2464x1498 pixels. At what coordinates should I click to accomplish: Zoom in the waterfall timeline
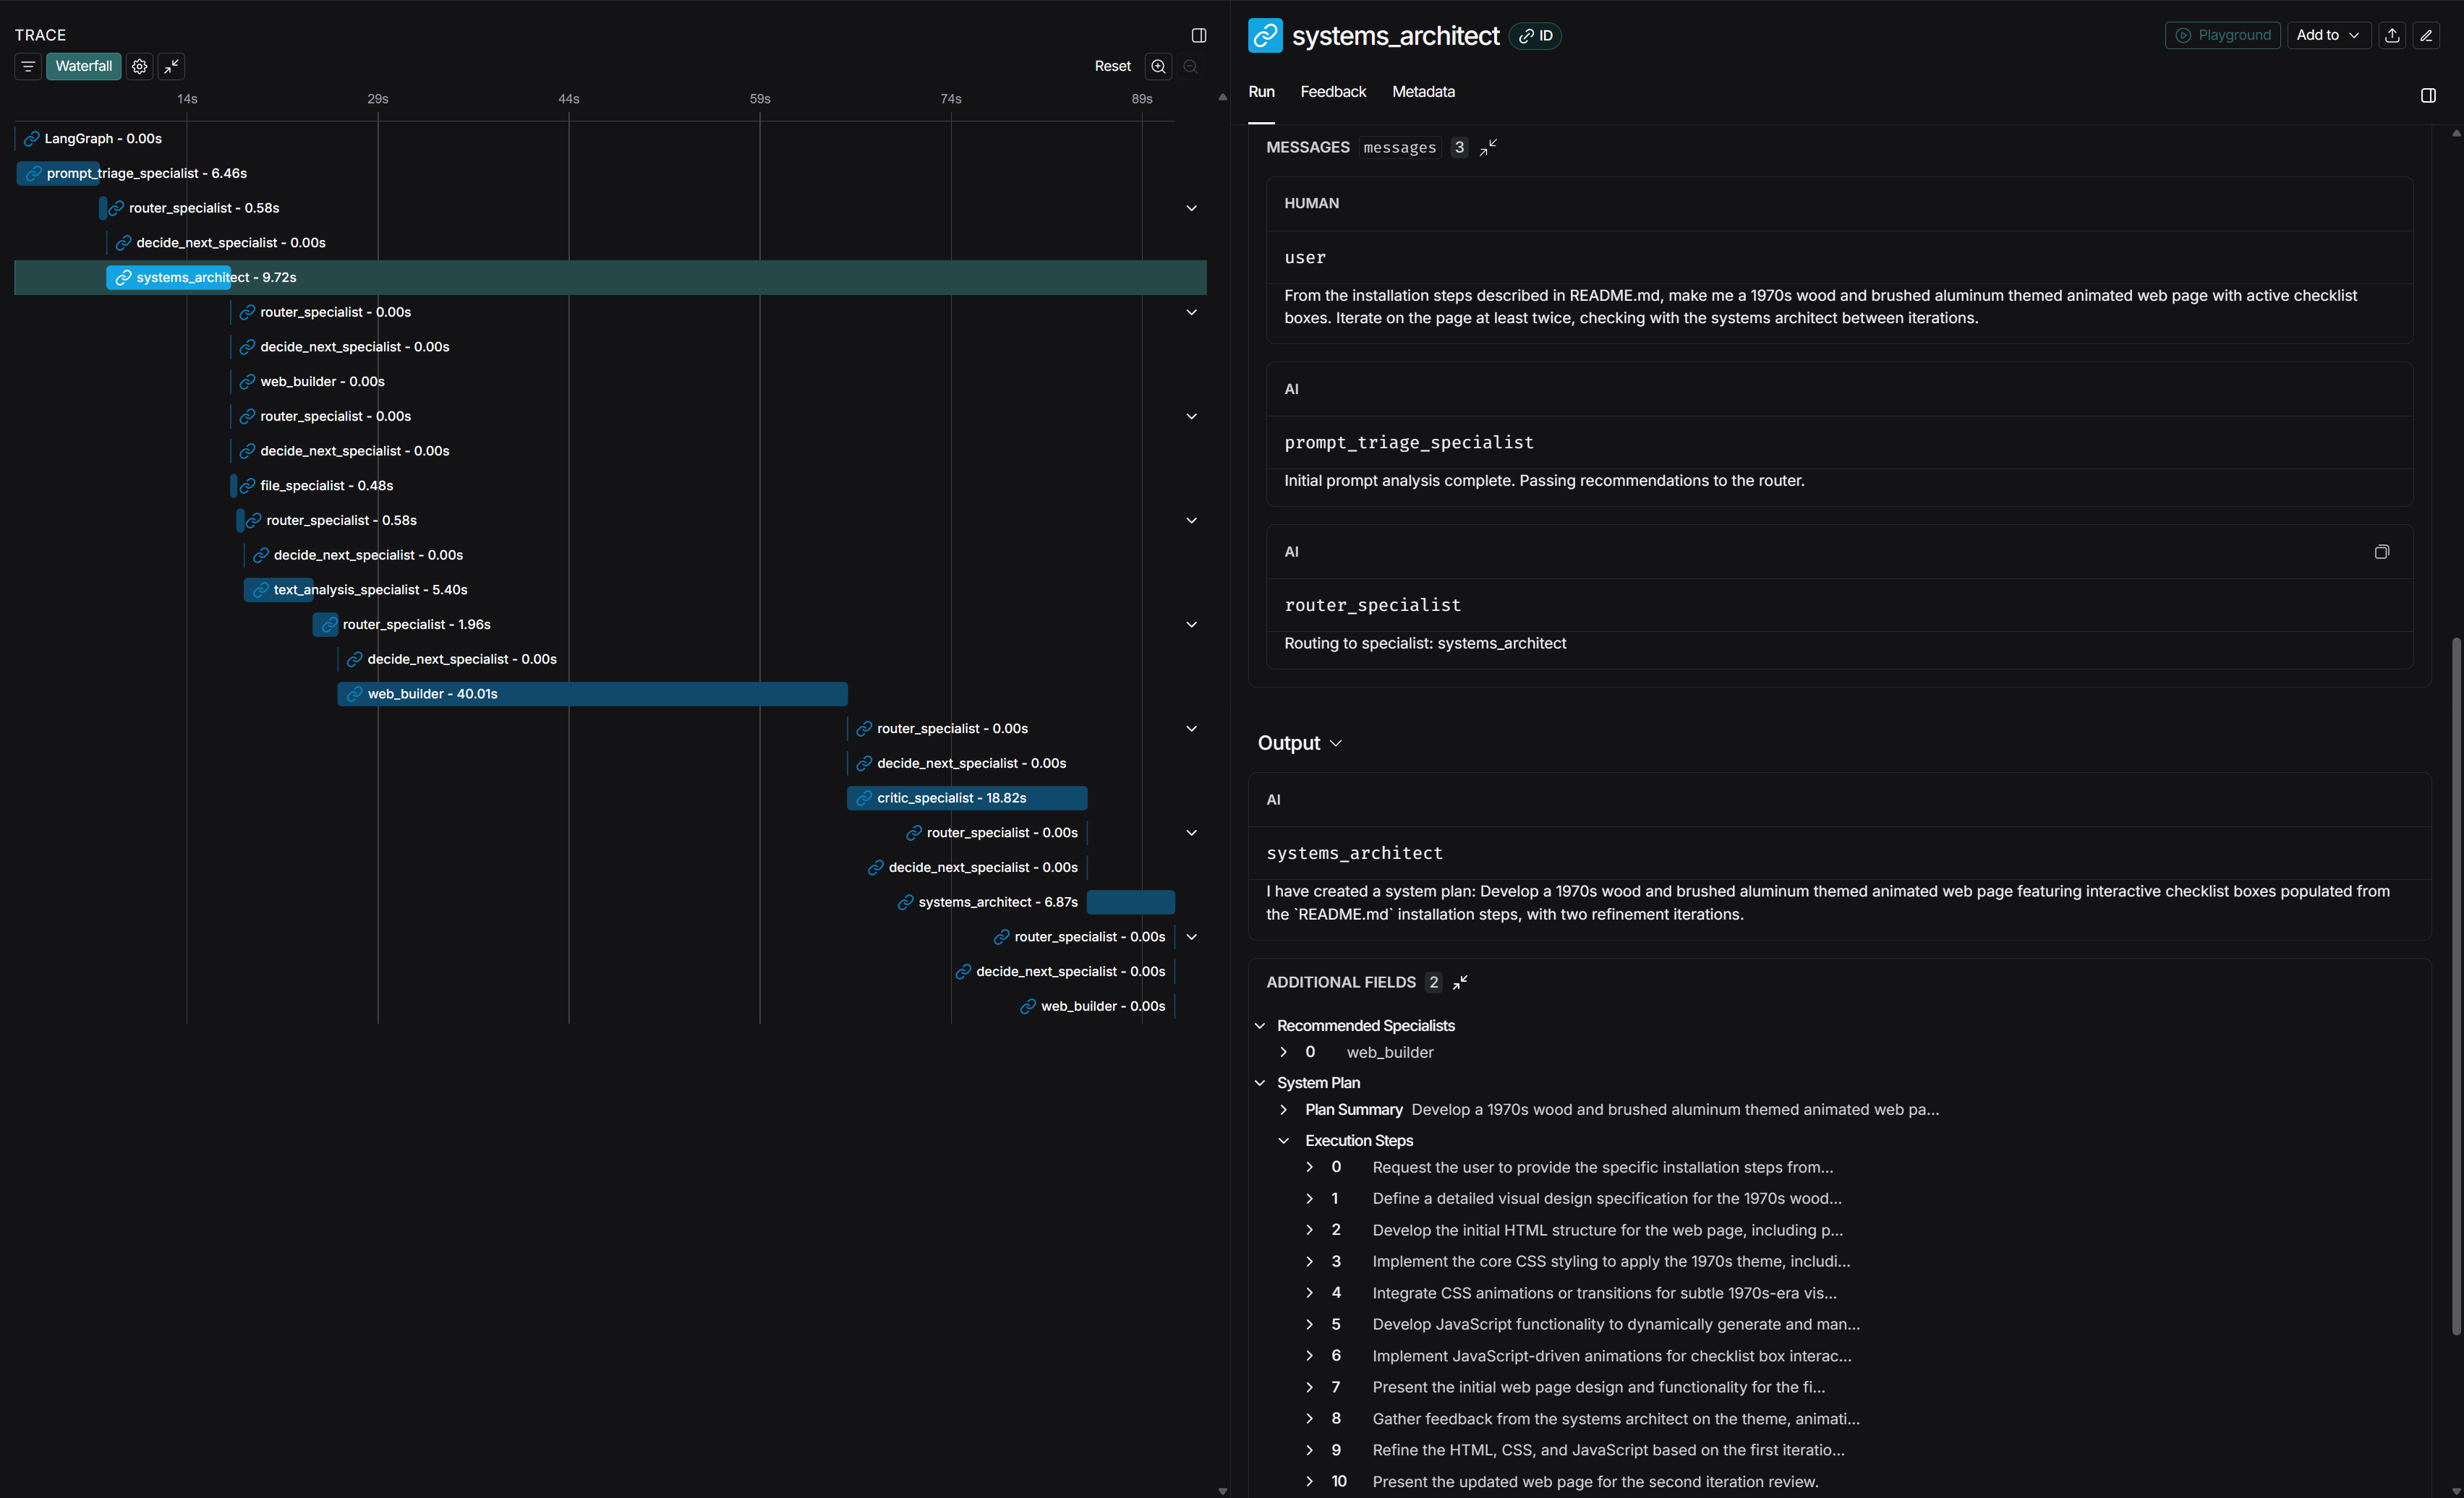coord(1158,66)
